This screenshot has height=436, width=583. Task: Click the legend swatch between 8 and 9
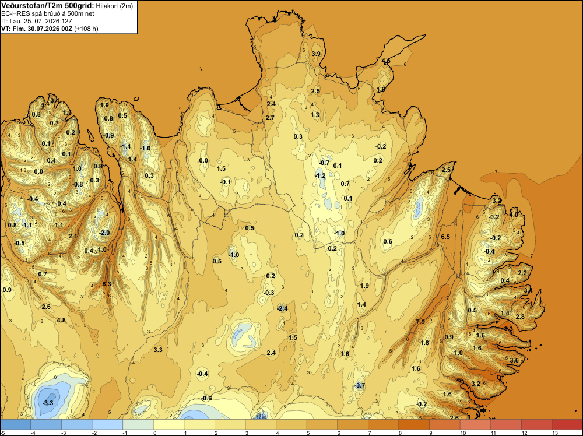coord(414,424)
